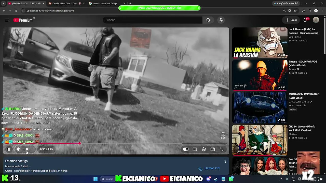Expand the tab search dropdown arrow
326x183 pixels.
click(x=3, y=4)
